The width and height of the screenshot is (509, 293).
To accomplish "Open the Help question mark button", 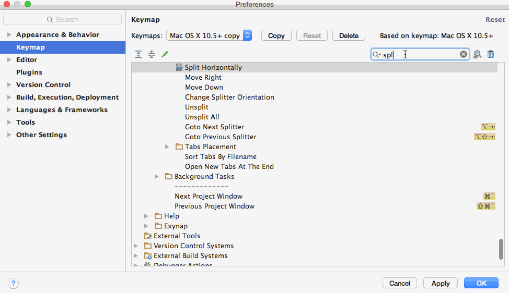I will (x=14, y=283).
